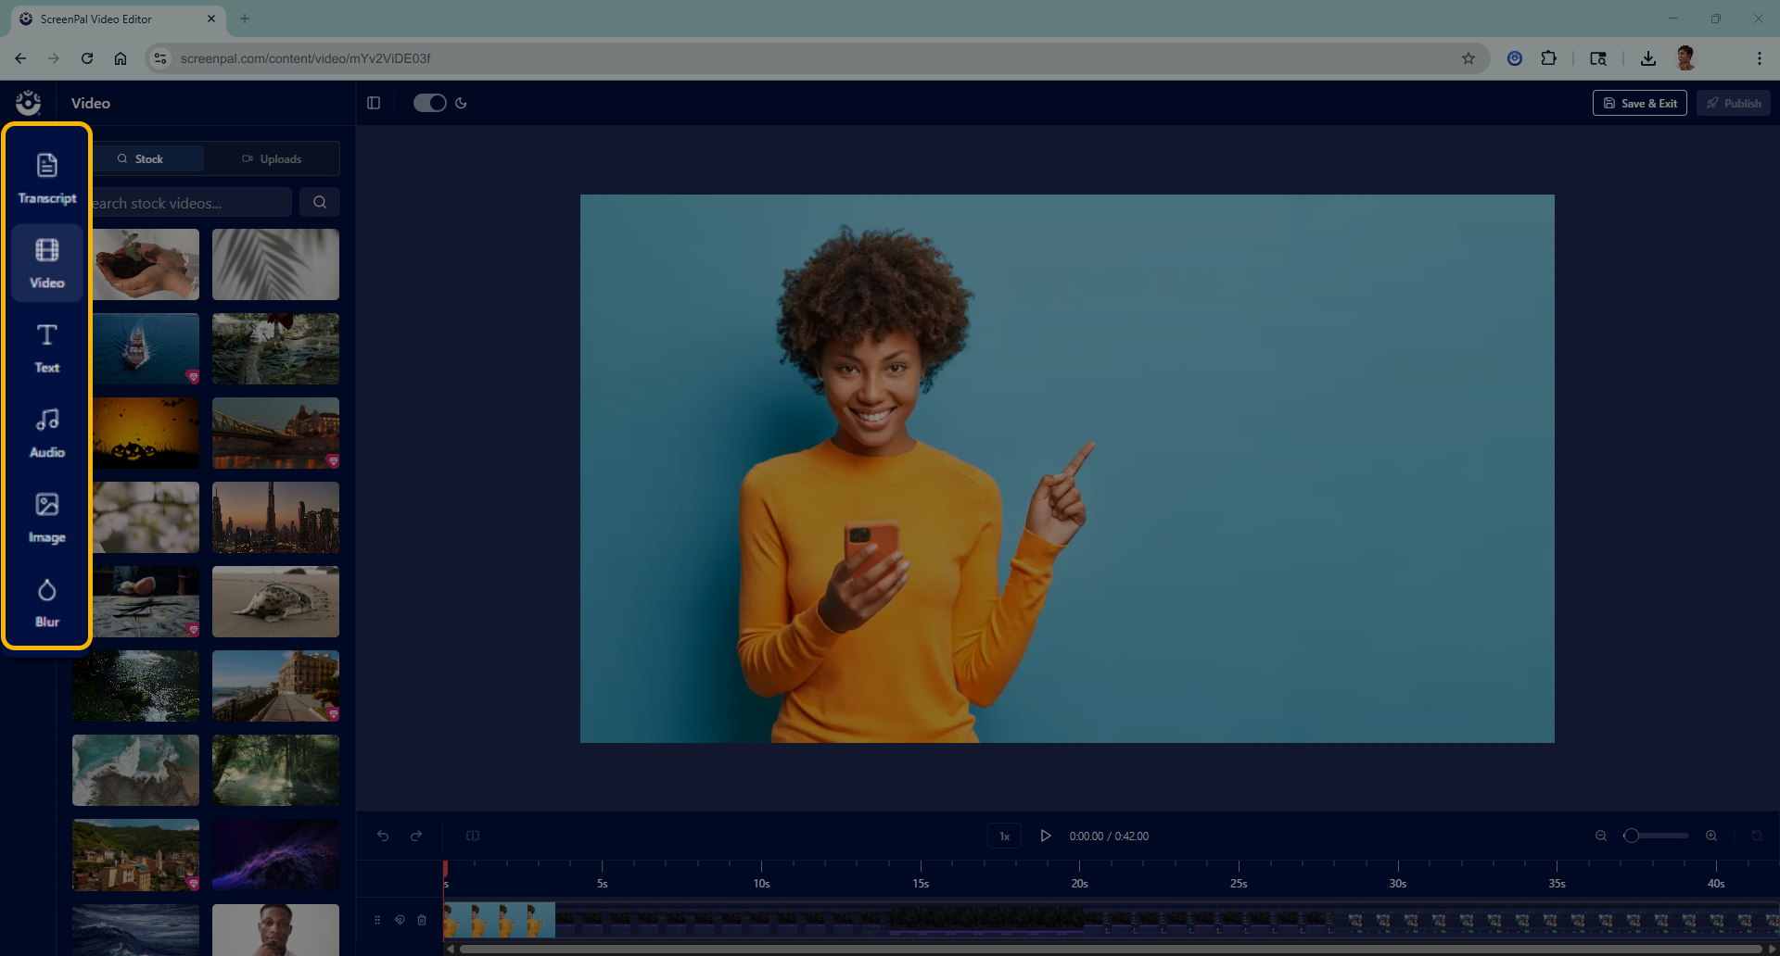Click the redo arrow in timeline toolbar
The width and height of the screenshot is (1780, 956).
416,836
